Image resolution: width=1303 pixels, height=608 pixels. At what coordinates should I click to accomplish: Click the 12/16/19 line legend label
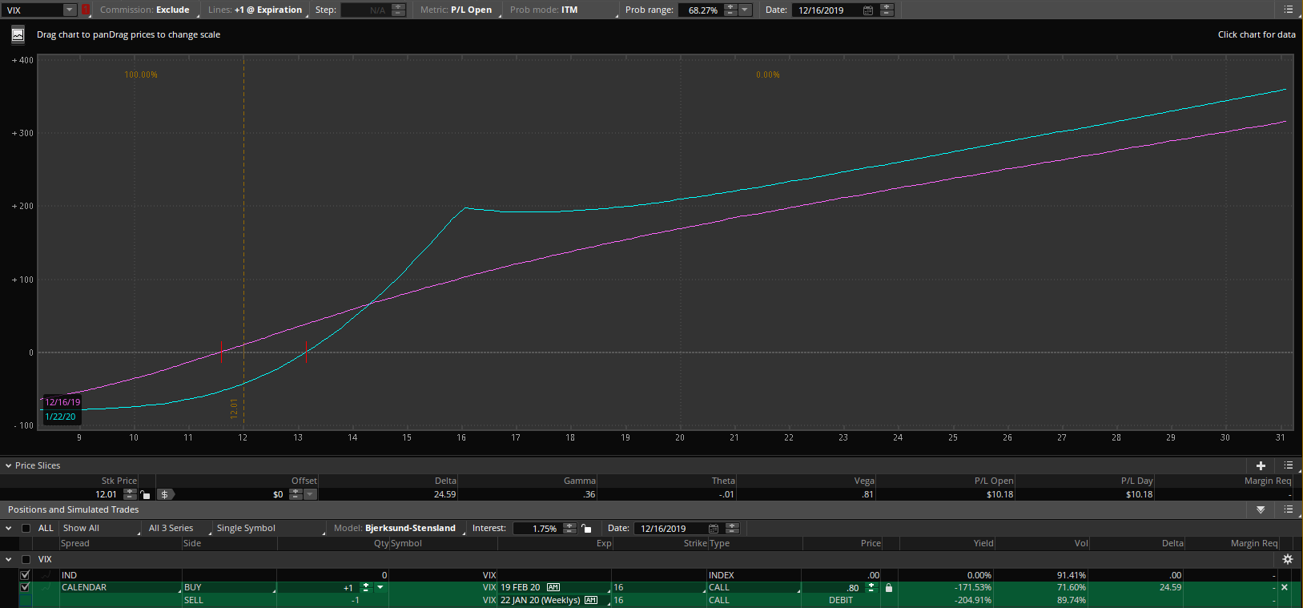[x=62, y=402]
